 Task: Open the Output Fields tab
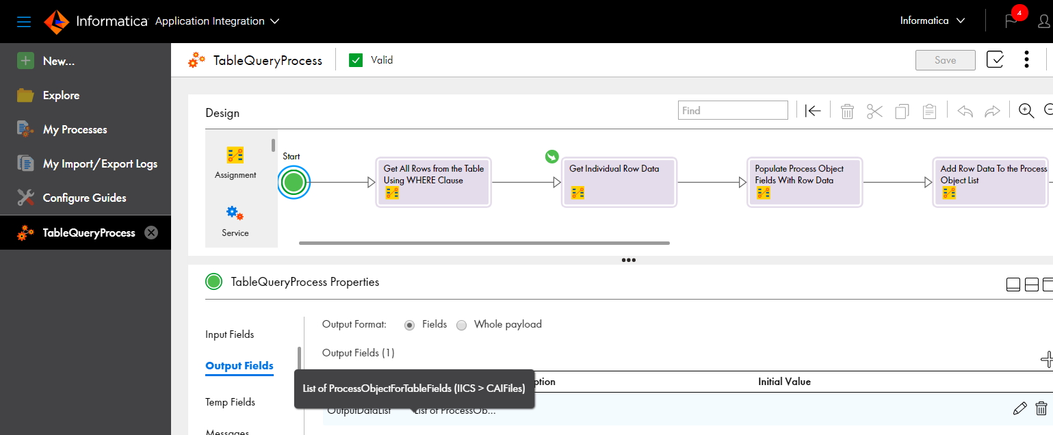coord(239,366)
